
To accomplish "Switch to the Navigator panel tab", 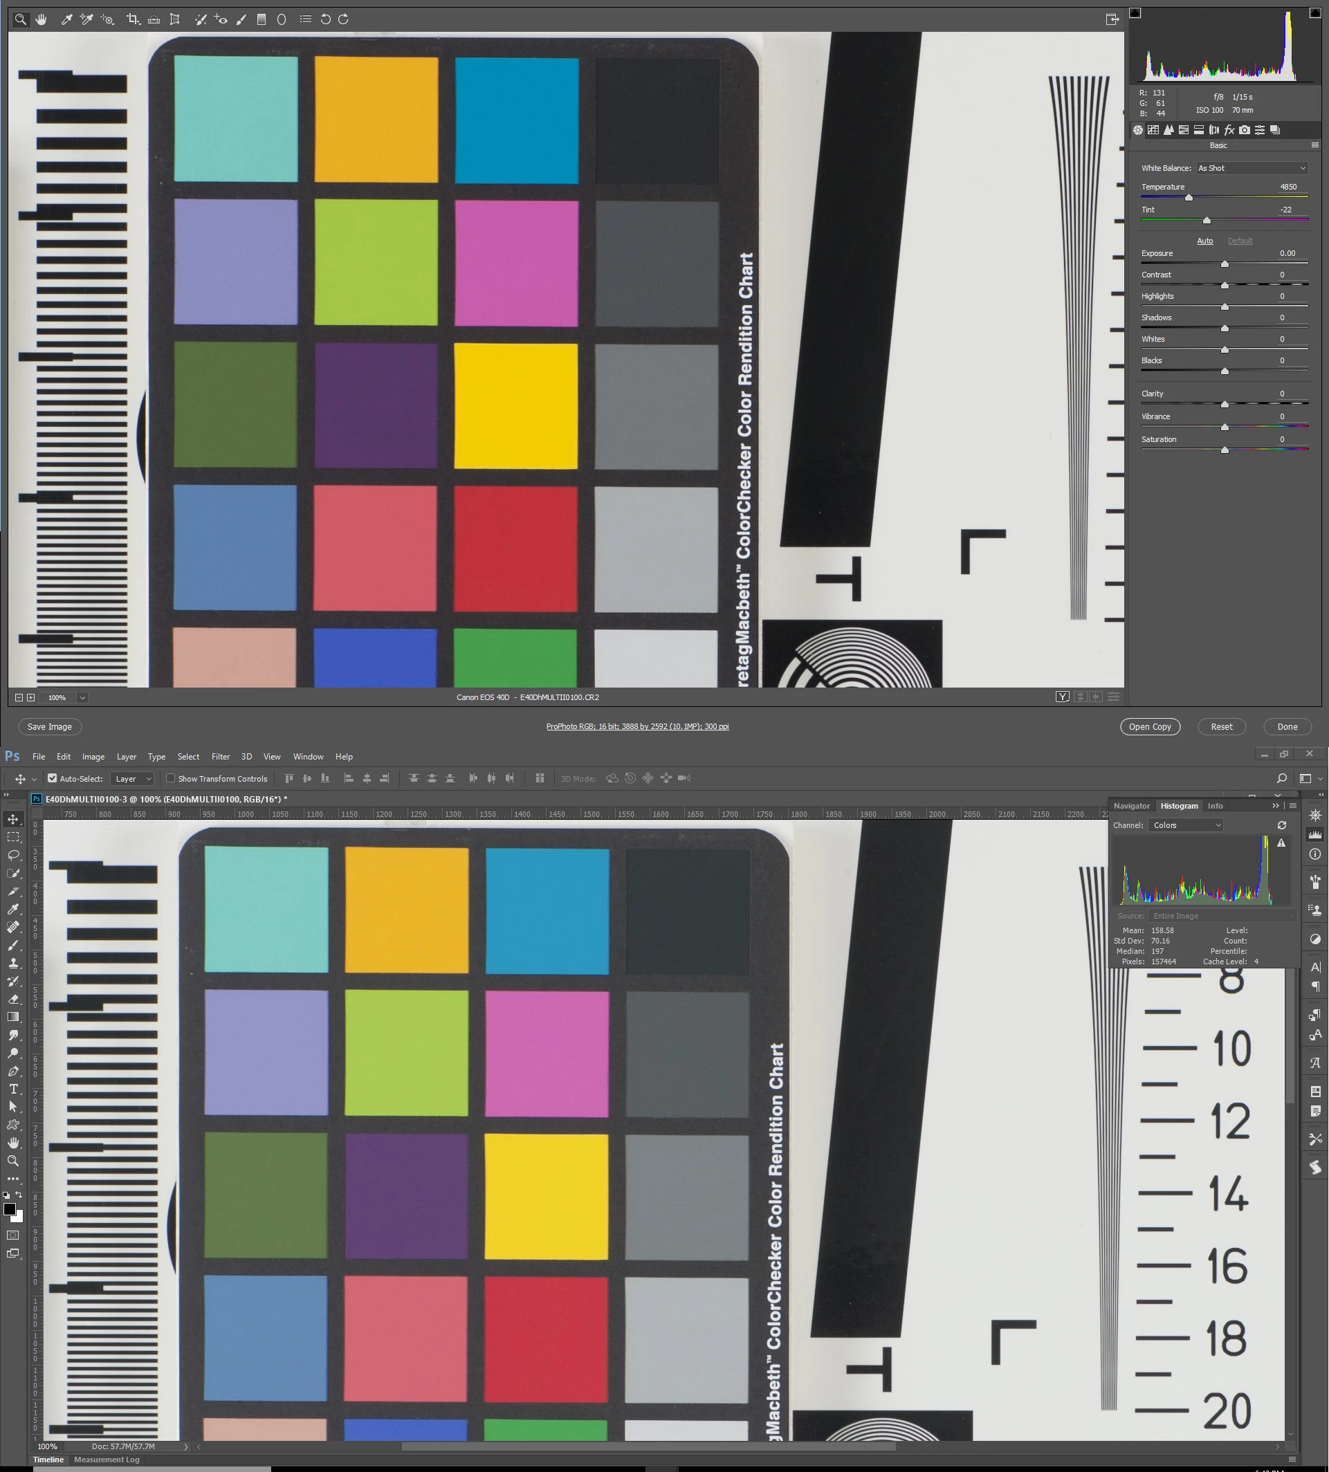I will coord(1131,806).
